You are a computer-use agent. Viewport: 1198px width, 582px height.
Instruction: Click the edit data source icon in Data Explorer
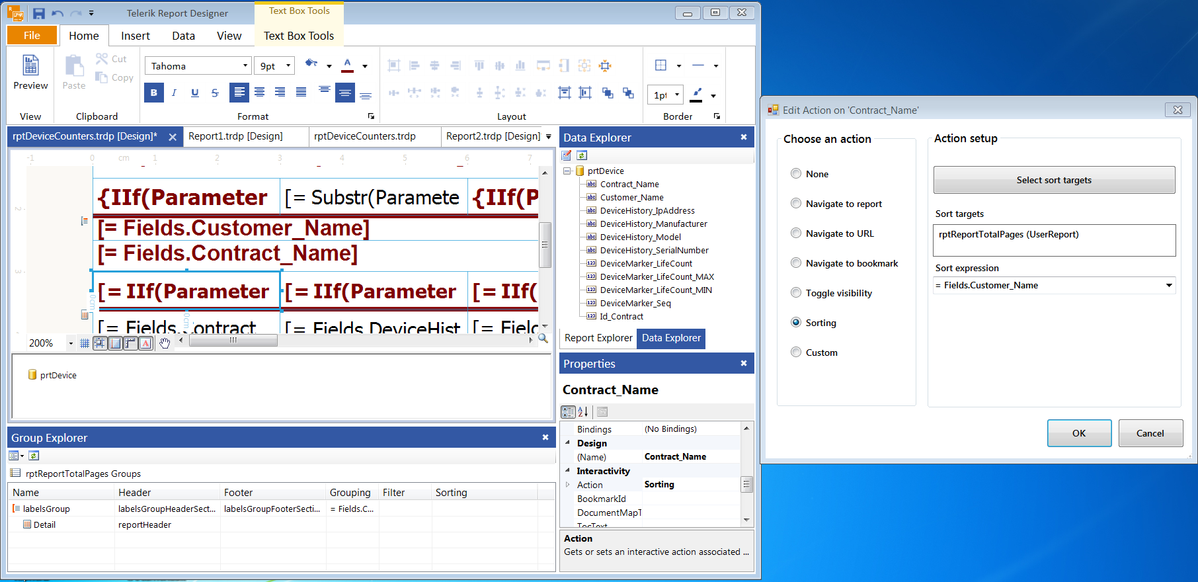coord(567,155)
